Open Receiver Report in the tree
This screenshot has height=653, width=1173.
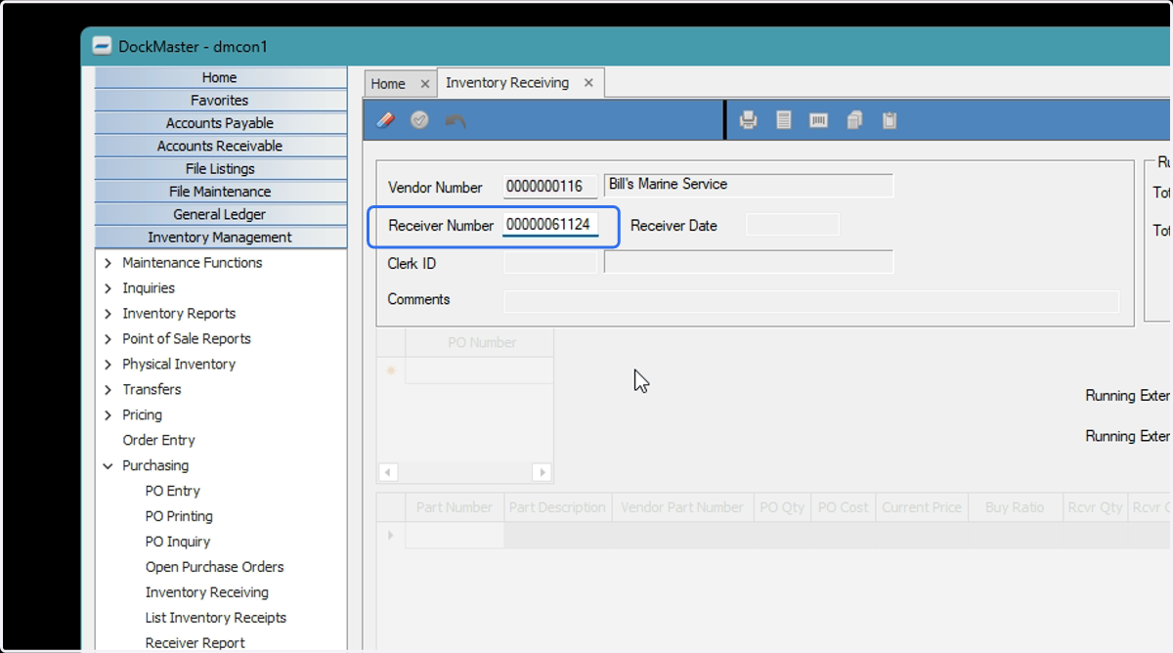tap(195, 643)
